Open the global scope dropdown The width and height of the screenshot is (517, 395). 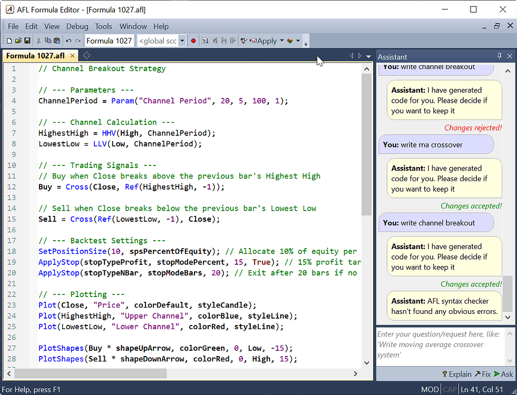tap(182, 41)
